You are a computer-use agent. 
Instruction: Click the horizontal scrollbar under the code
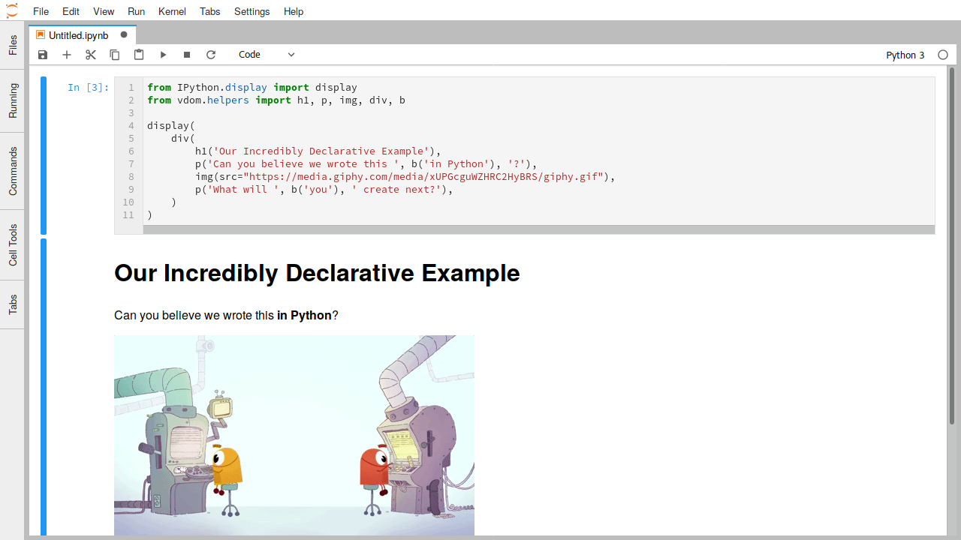click(539, 229)
